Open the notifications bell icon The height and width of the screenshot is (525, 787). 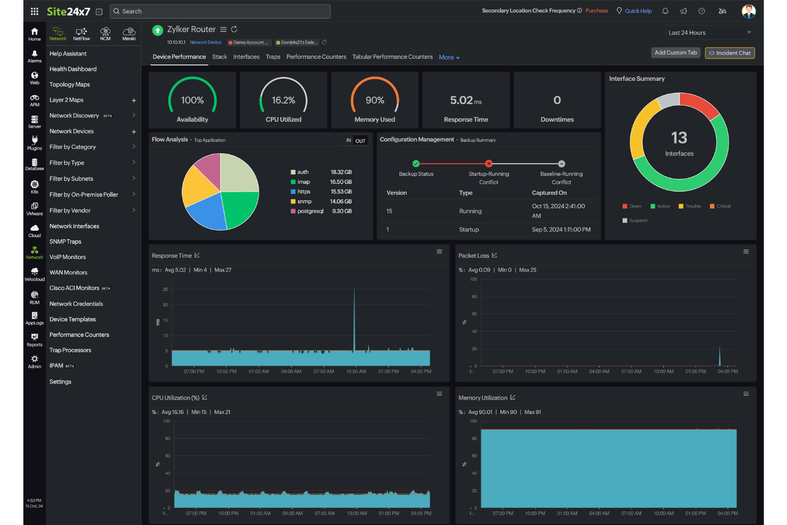[x=665, y=11]
